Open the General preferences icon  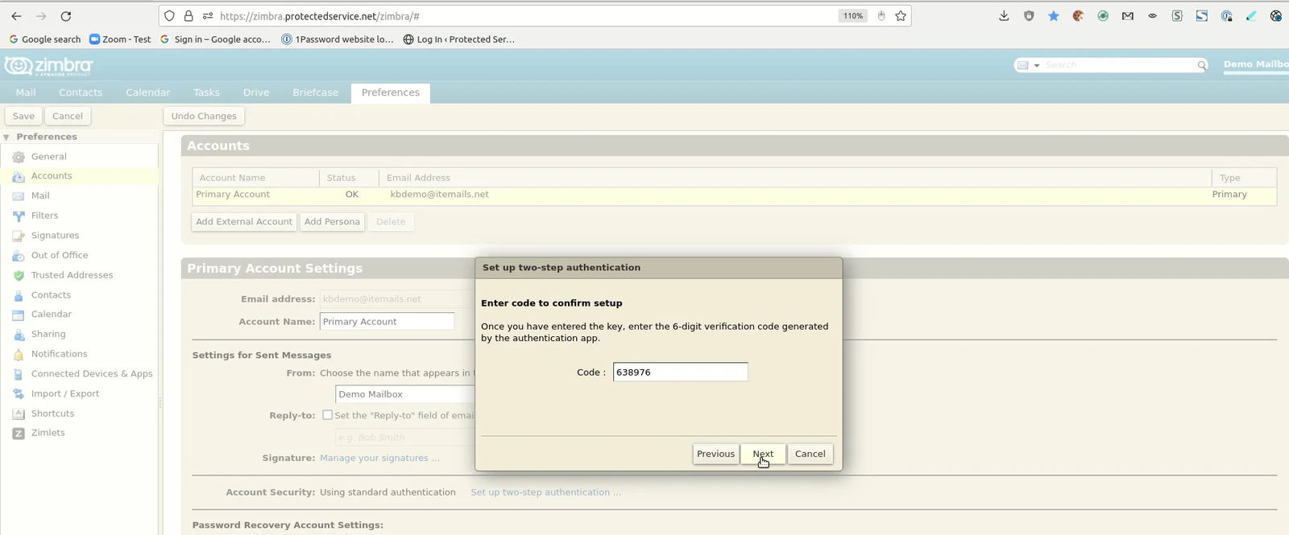click(x=19, y=157)
